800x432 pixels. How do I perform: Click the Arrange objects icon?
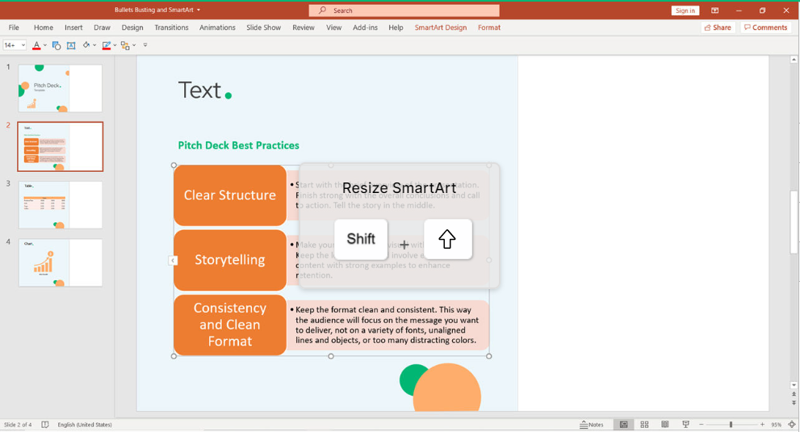[125, 45]
